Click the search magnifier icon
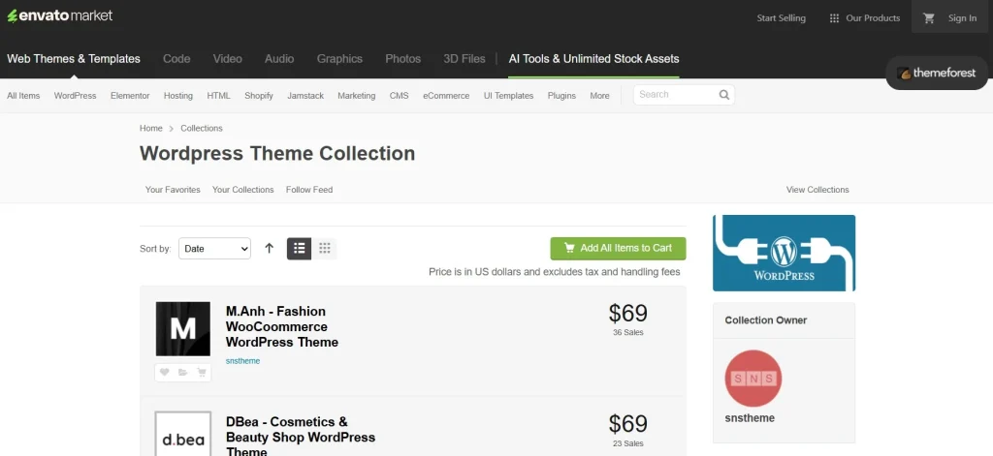993x456 pixels. pyautogui.click(x=723, y=95)
